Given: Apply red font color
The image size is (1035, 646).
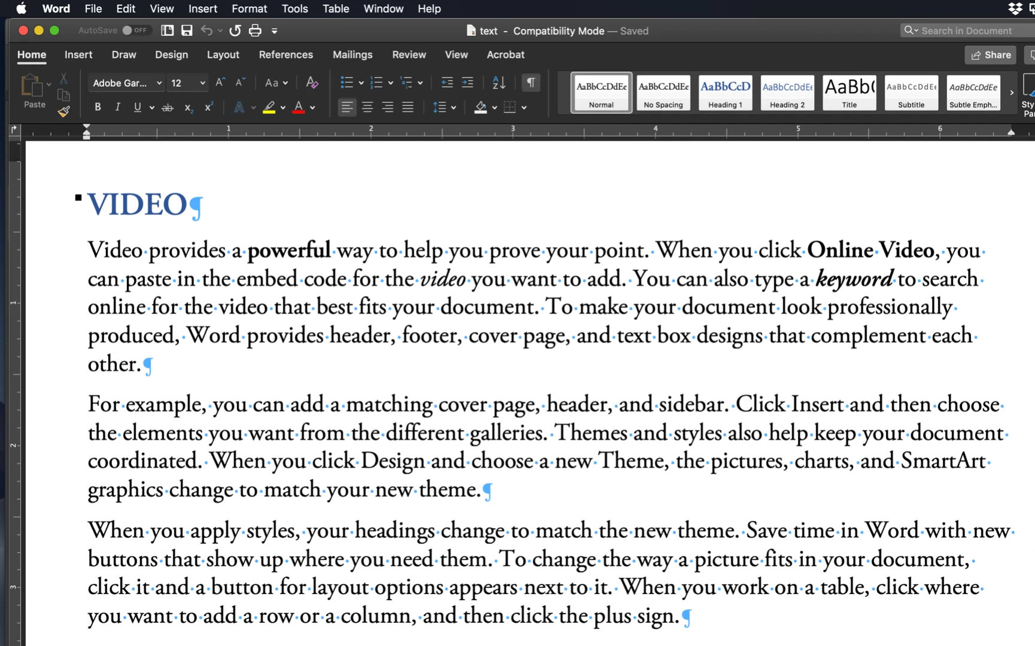Looking at the screenshot, I should click(x=299, y=108).
